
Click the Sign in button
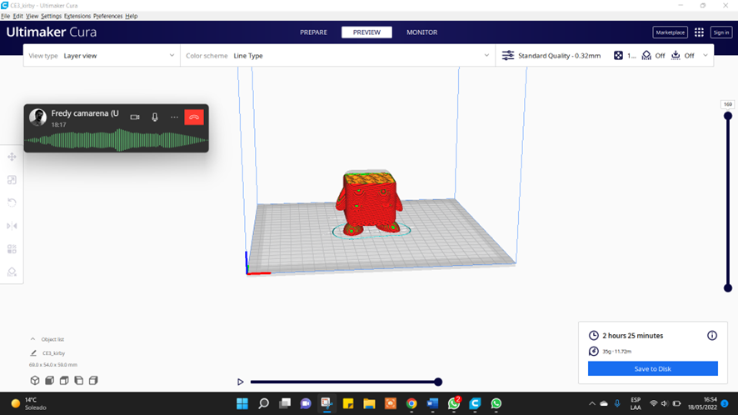click(721, 32)
